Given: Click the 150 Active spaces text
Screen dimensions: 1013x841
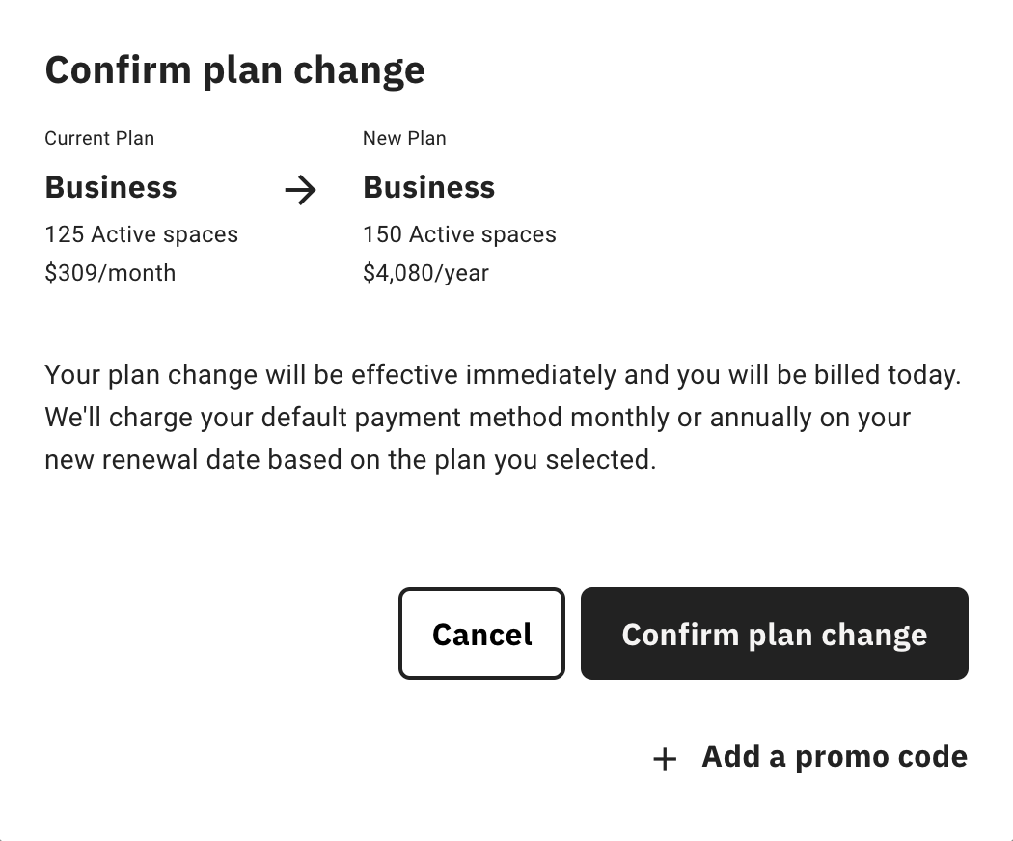Looking at the screenshot, I should coord(459,234).
